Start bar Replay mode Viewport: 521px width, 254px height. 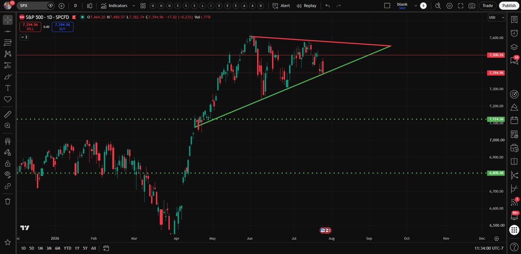pos(307,6)
